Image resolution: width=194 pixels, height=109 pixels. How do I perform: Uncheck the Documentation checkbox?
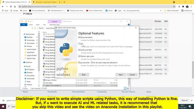79,37
